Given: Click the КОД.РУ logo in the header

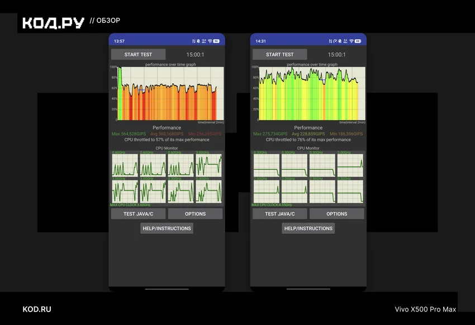Looking at the screenshot, I should tap(53, 23).
